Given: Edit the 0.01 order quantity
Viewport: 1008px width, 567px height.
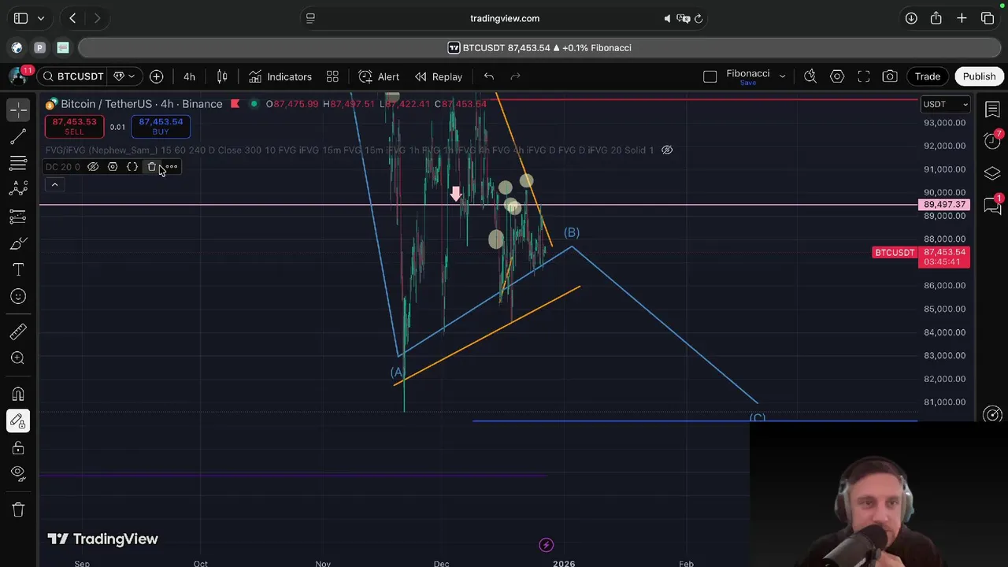Looking at the screenshot, I should tap(117, 127).
